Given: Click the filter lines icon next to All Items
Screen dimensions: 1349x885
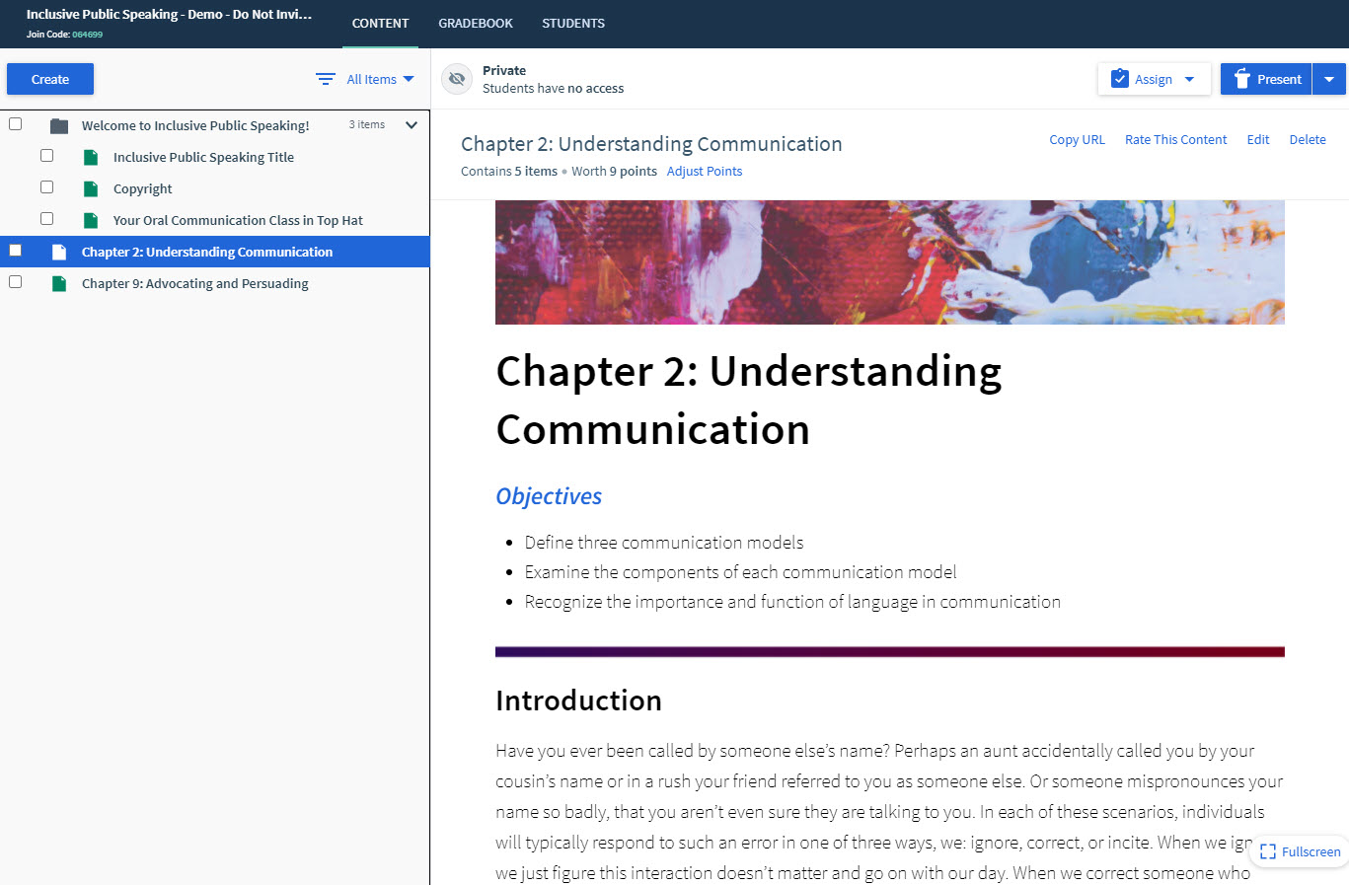Looking at the screenshot, I should coord(326,79).
